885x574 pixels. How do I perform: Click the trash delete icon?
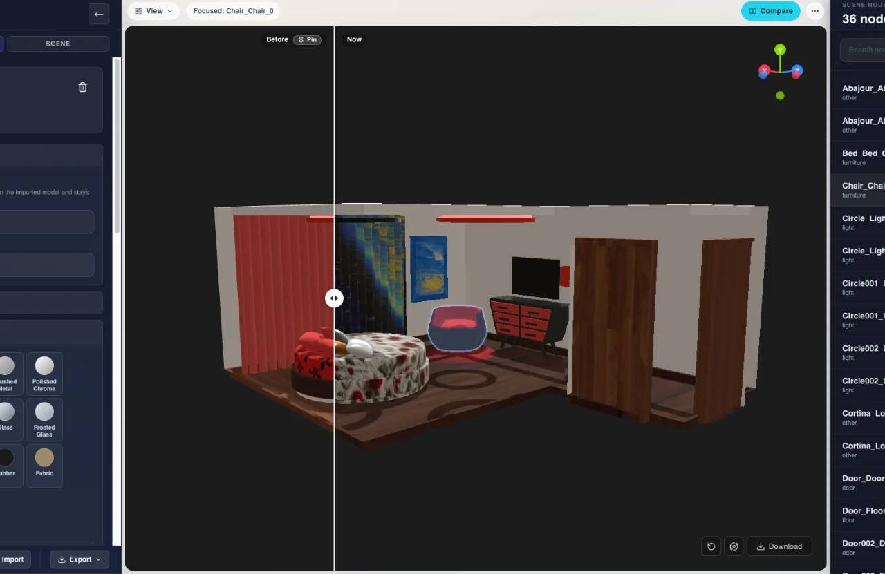[83, 87]
